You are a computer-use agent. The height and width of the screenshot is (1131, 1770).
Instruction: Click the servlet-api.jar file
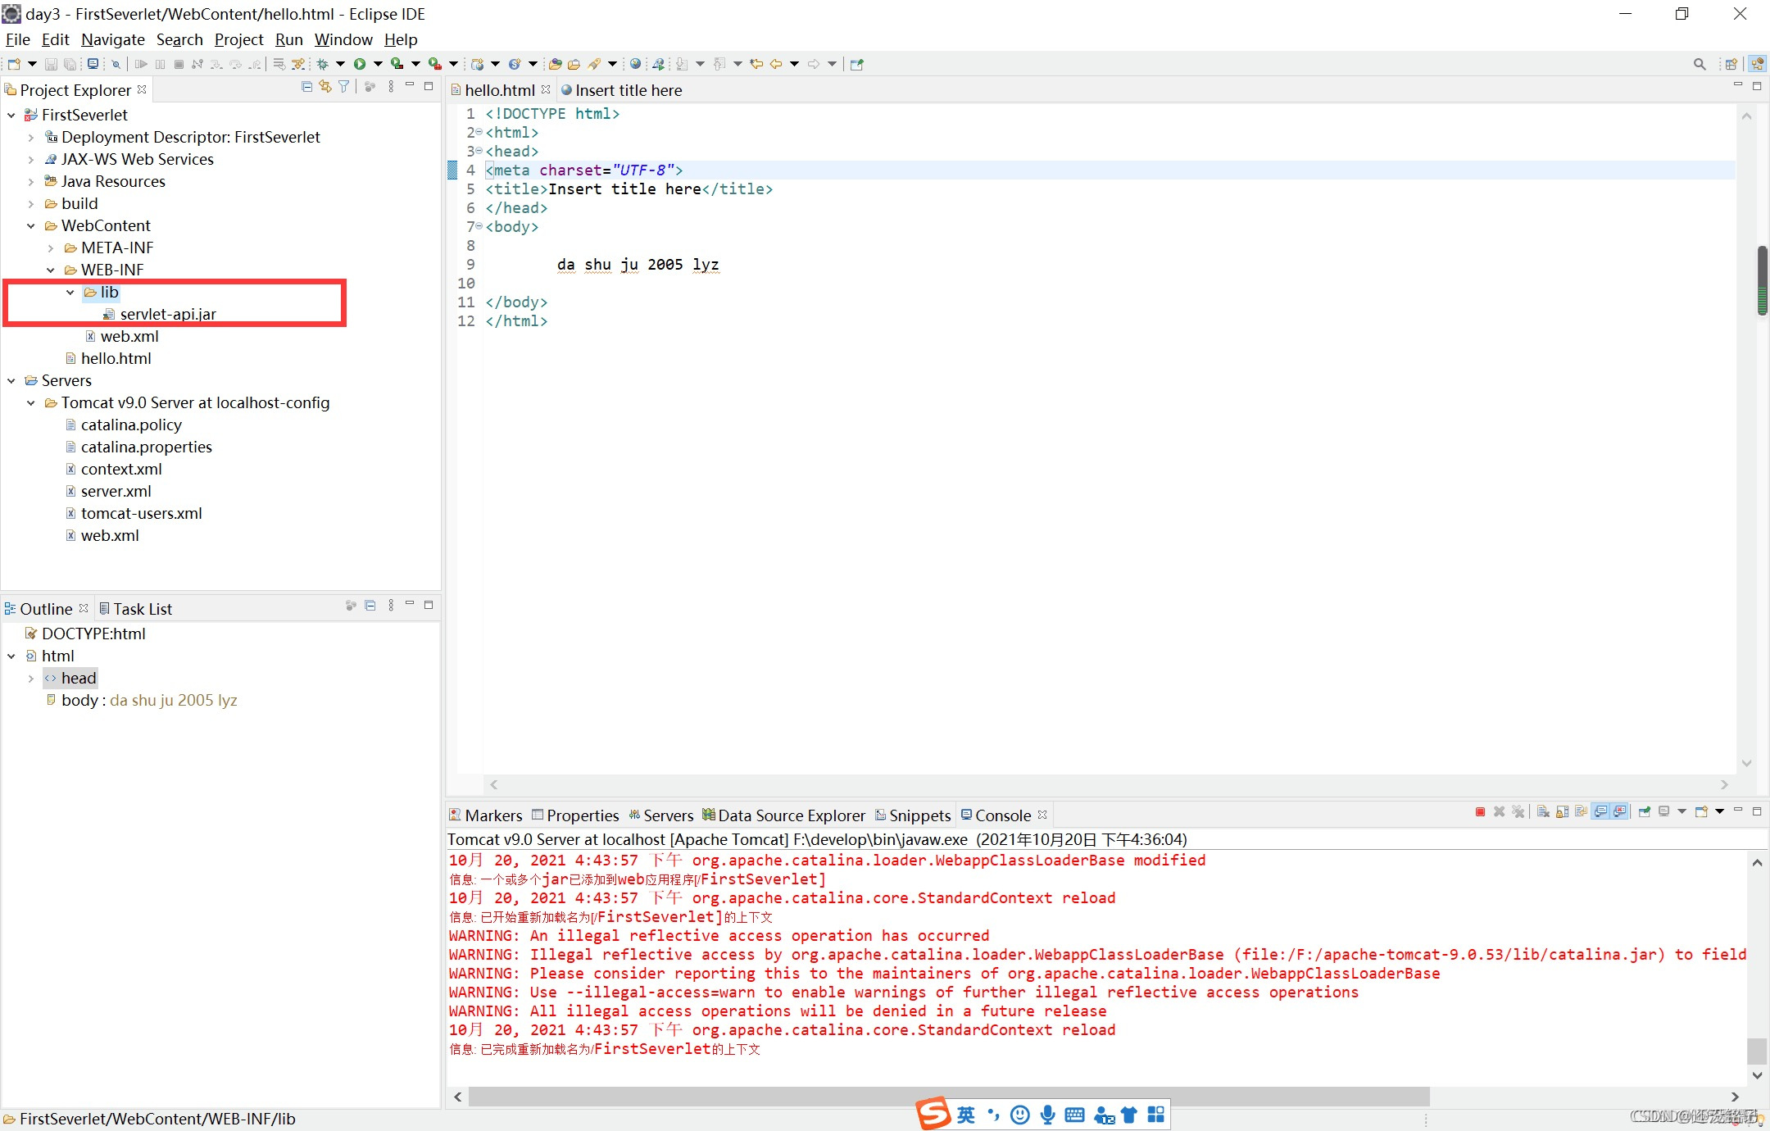point(168,313)
